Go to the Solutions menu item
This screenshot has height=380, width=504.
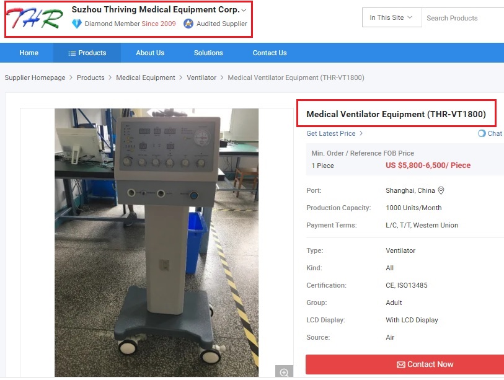coord(208,53)
